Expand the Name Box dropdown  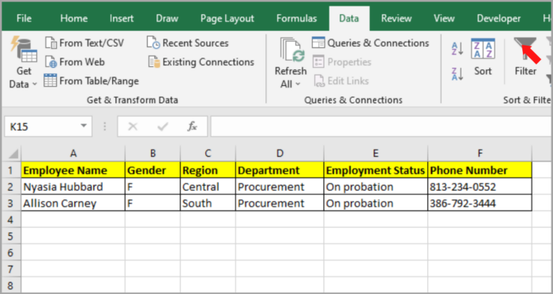[84, 126]
